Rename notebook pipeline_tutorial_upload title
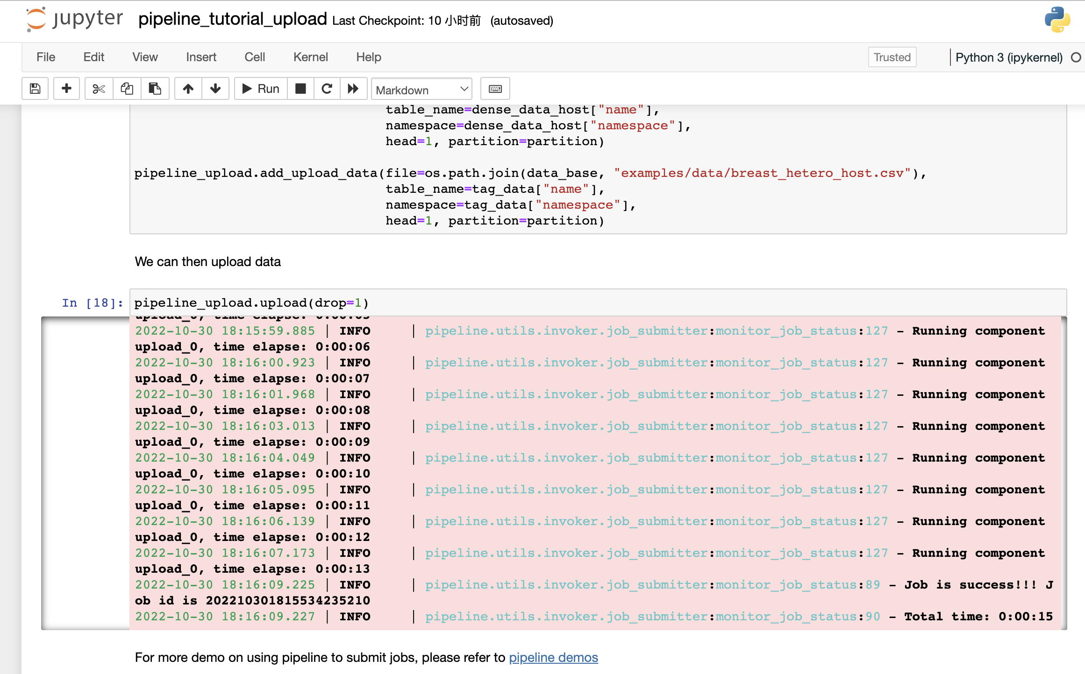Viewport: 1085px width, 674px height. (233, 19)
